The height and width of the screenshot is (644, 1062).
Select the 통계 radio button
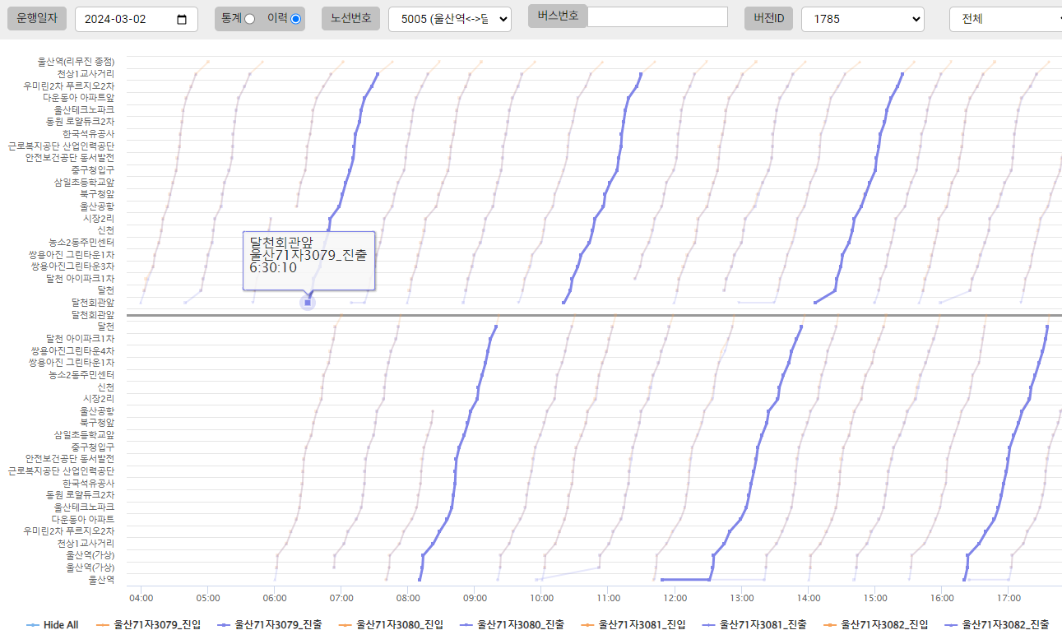click(x=249, y=19)
